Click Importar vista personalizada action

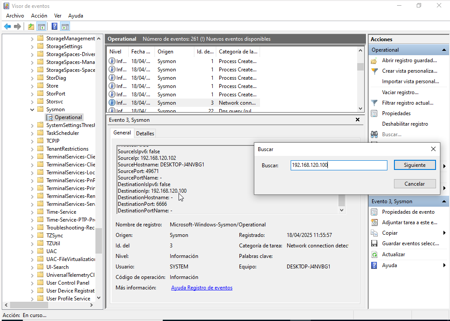[411, 81]
